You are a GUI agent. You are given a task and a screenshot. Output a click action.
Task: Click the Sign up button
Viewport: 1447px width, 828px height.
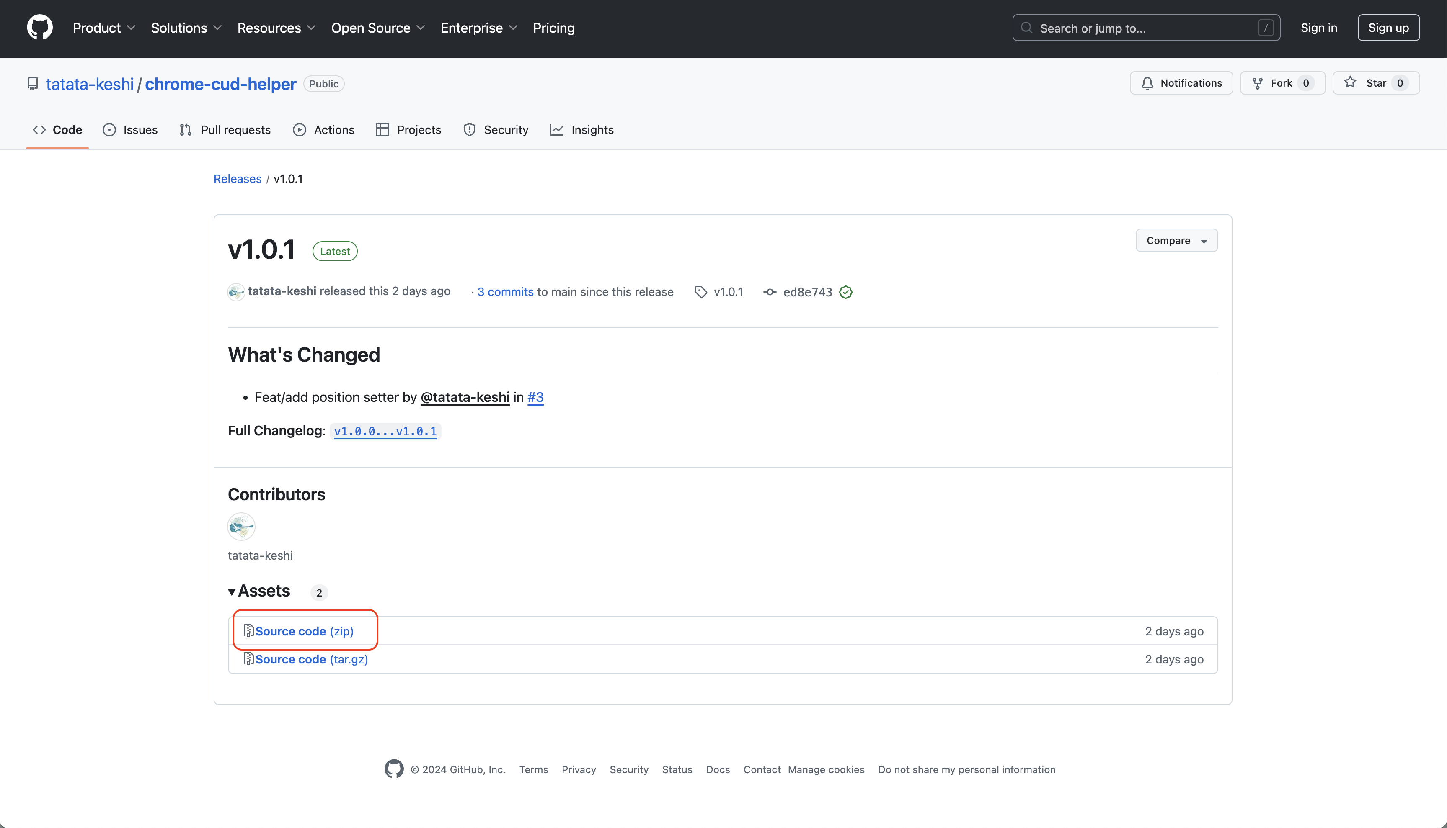pyautogui.click(x=1388, y=28)
